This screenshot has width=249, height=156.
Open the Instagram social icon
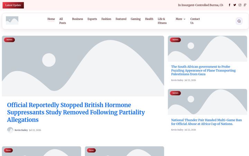(x=240, y=5)
